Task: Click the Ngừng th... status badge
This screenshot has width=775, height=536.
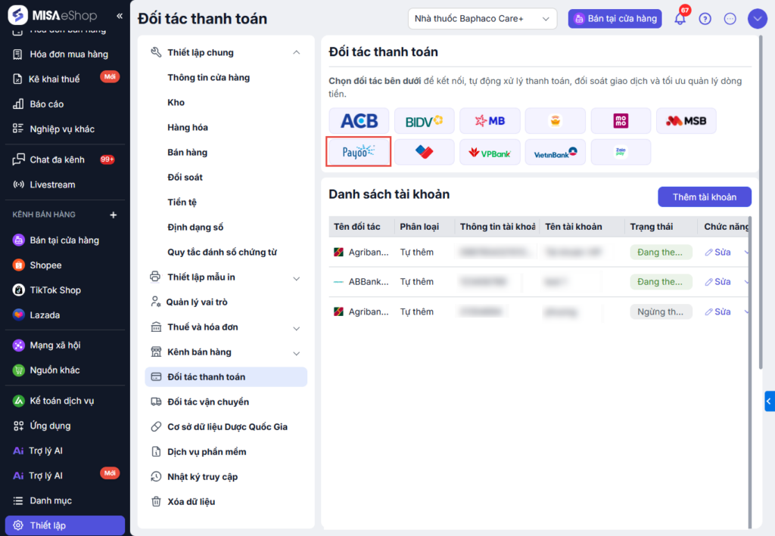Action: 661,311
